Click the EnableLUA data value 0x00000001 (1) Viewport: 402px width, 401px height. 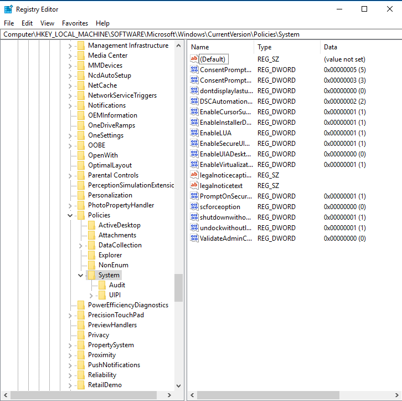pyautogui.click(x=345, y=133)
